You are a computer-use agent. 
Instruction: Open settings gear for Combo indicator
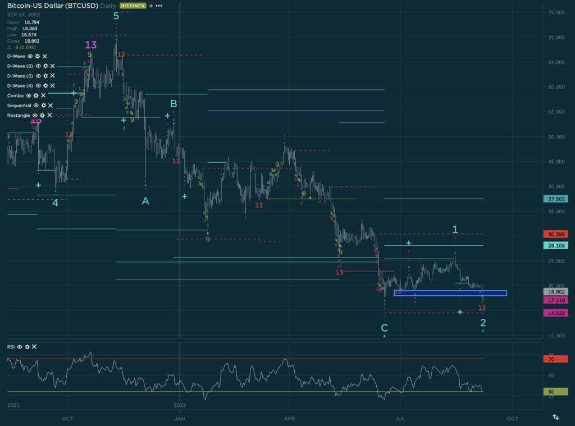coord(36,95)
